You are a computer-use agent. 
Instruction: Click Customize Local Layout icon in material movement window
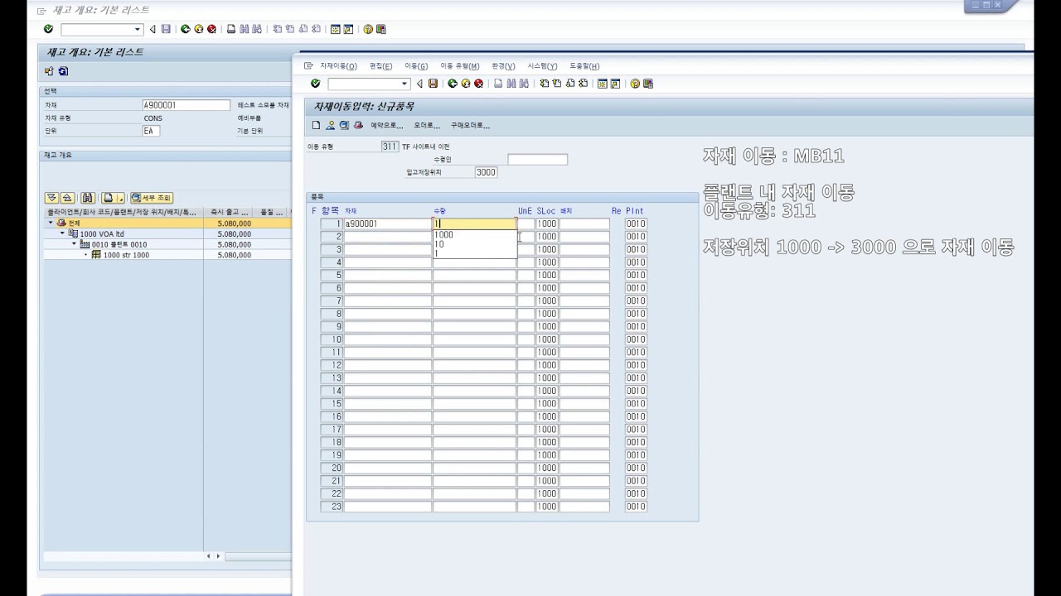648,84
